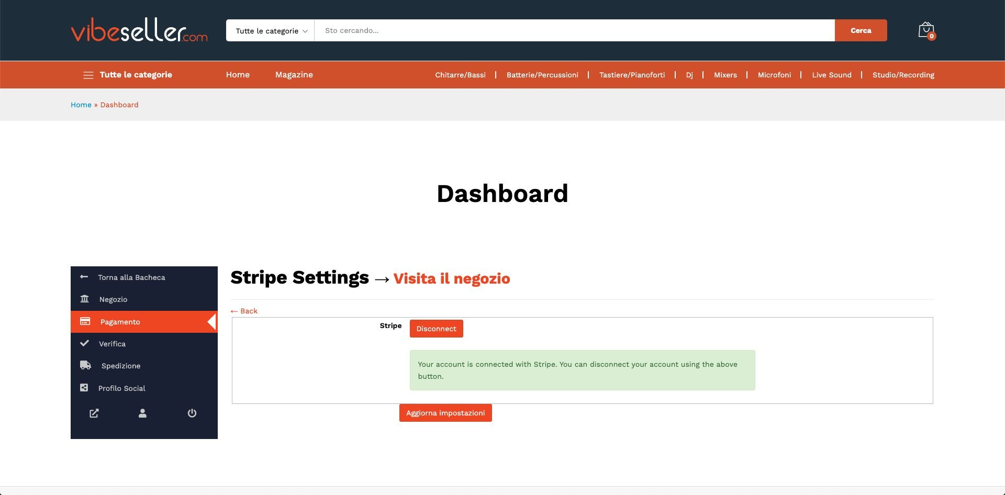Focus the Sto cercando search field

coord(574,30)
